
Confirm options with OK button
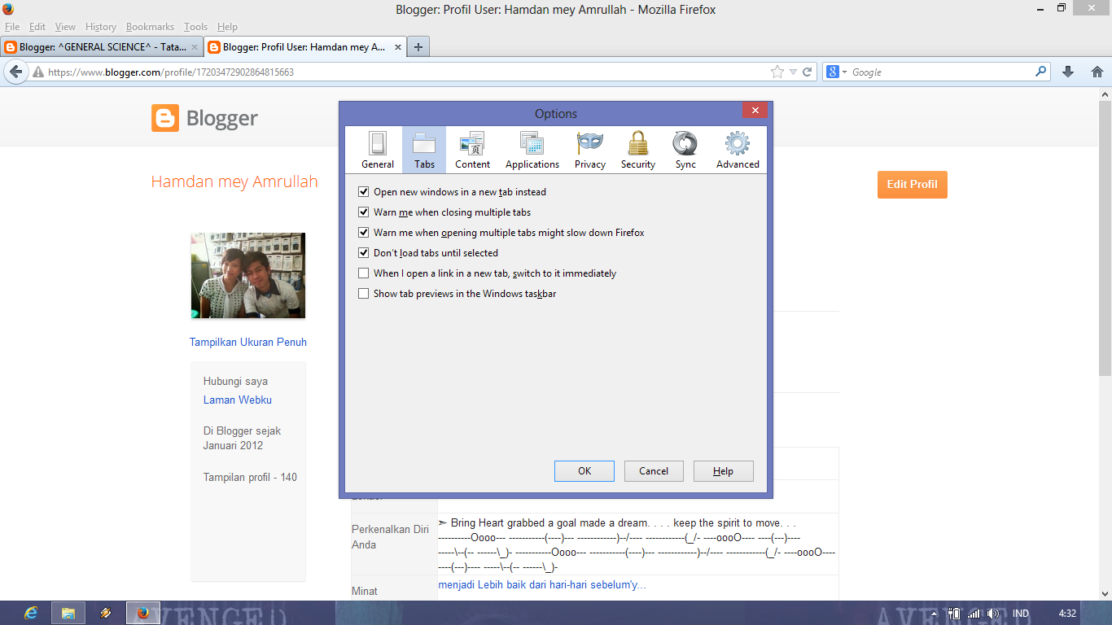pyautogui.click(x=584, y=471)
